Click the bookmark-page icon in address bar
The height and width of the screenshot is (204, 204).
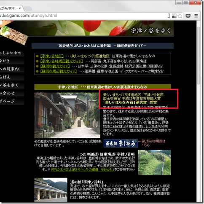coord(169,16)
